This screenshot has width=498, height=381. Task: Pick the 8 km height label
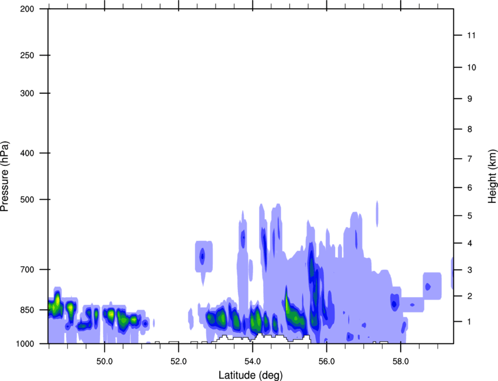coord(470,129)
